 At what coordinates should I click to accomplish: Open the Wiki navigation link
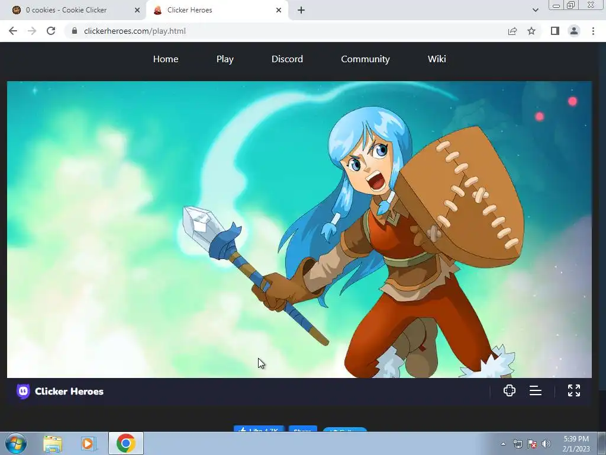coord(437,59)
